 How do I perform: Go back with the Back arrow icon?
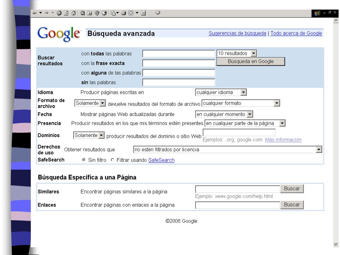tap(34, 13)
